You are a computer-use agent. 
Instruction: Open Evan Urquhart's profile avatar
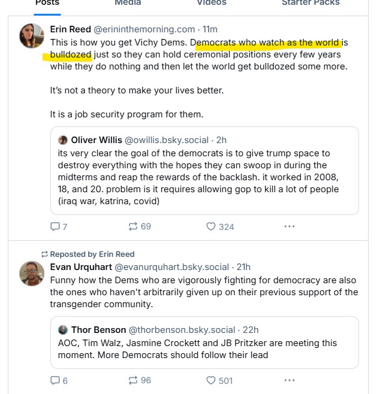(x=32, y=274)
